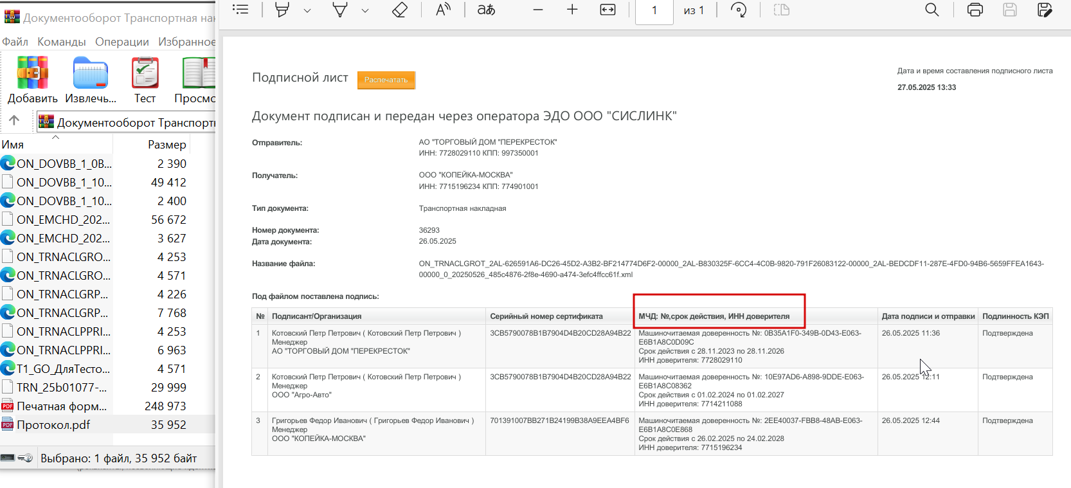The image size is (1071, 488).
Task: Click the key icon in WinRAR status bar
Action: click(25, 458)
